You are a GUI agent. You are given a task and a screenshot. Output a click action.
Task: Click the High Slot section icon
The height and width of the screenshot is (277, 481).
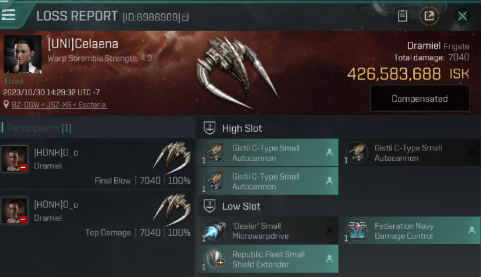pos(210,128)
